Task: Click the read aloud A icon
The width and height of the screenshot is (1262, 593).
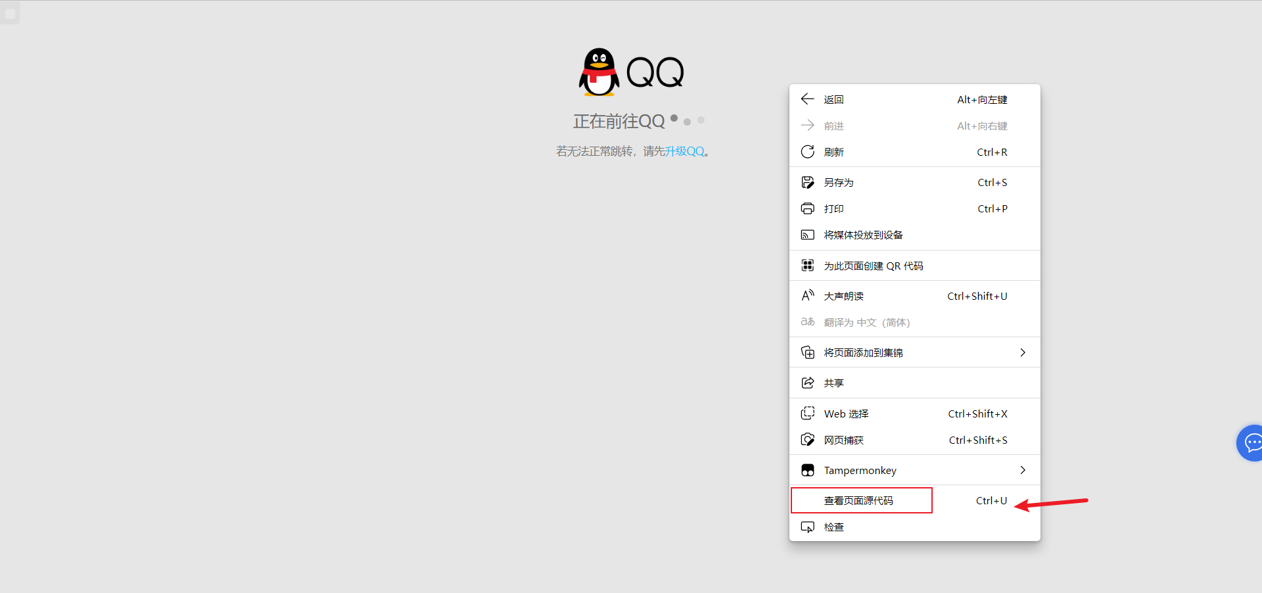Action: pyautogui.click(x=808, y=296)
